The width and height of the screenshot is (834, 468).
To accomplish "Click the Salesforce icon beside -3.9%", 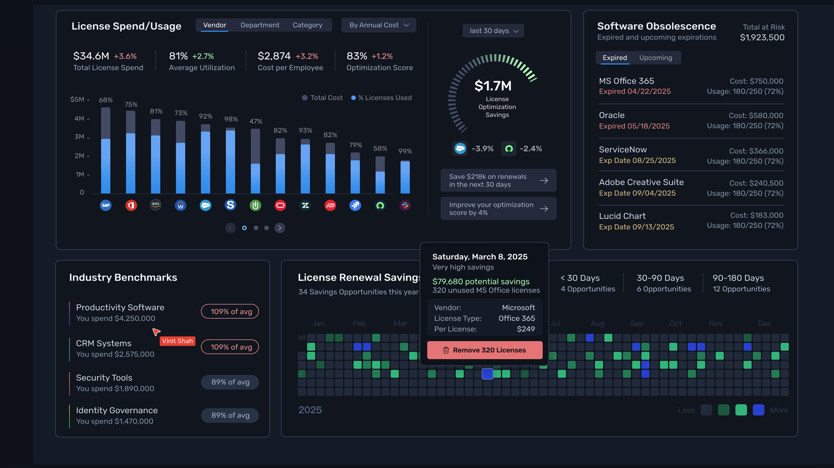I will pyautogui.click(x=460, y=148).
